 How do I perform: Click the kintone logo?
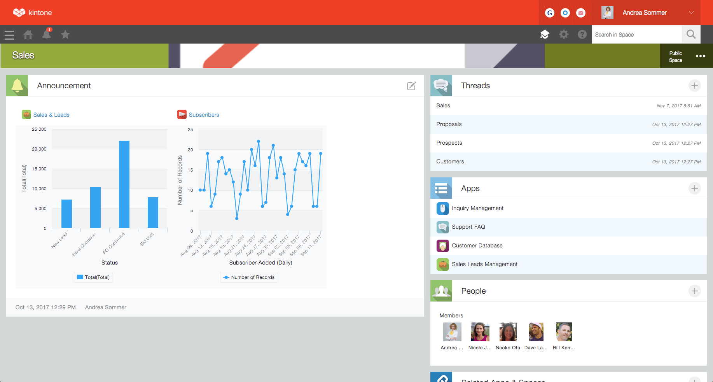click(32, 12)
